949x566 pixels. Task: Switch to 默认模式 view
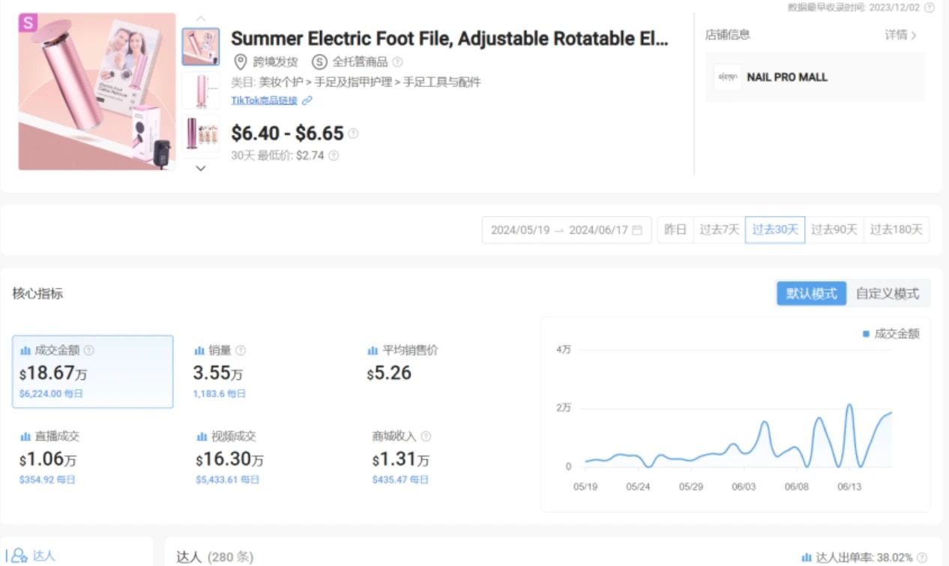[811, 294]
